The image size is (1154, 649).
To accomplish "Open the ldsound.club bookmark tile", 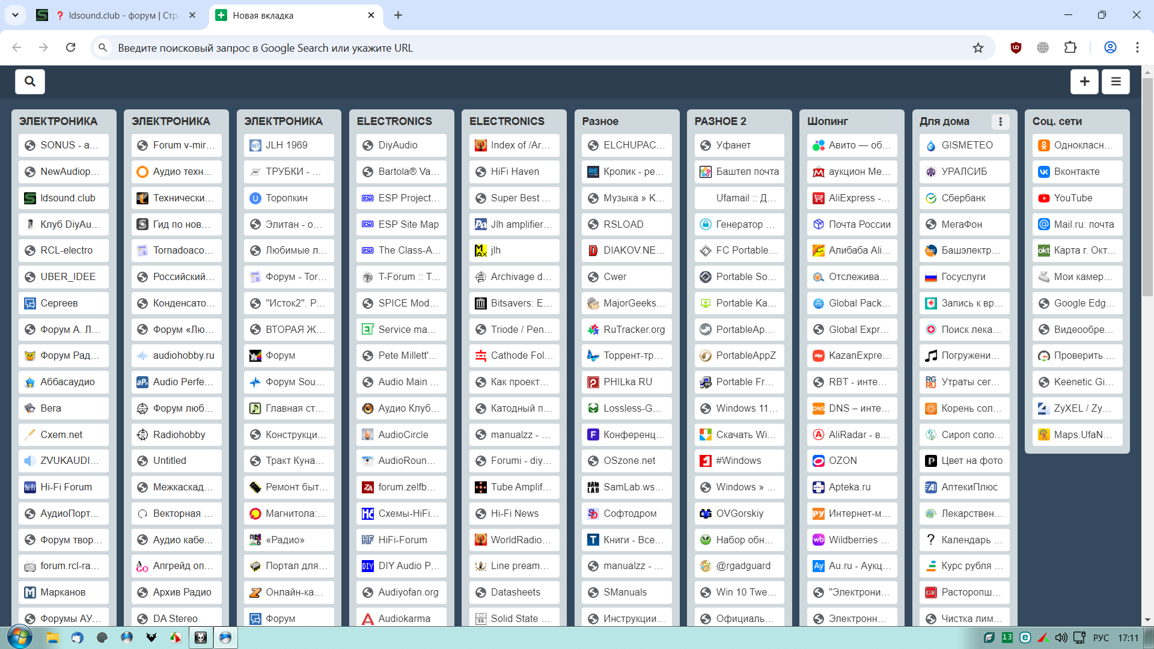I will pyautogui.click(x=64, y=198).
